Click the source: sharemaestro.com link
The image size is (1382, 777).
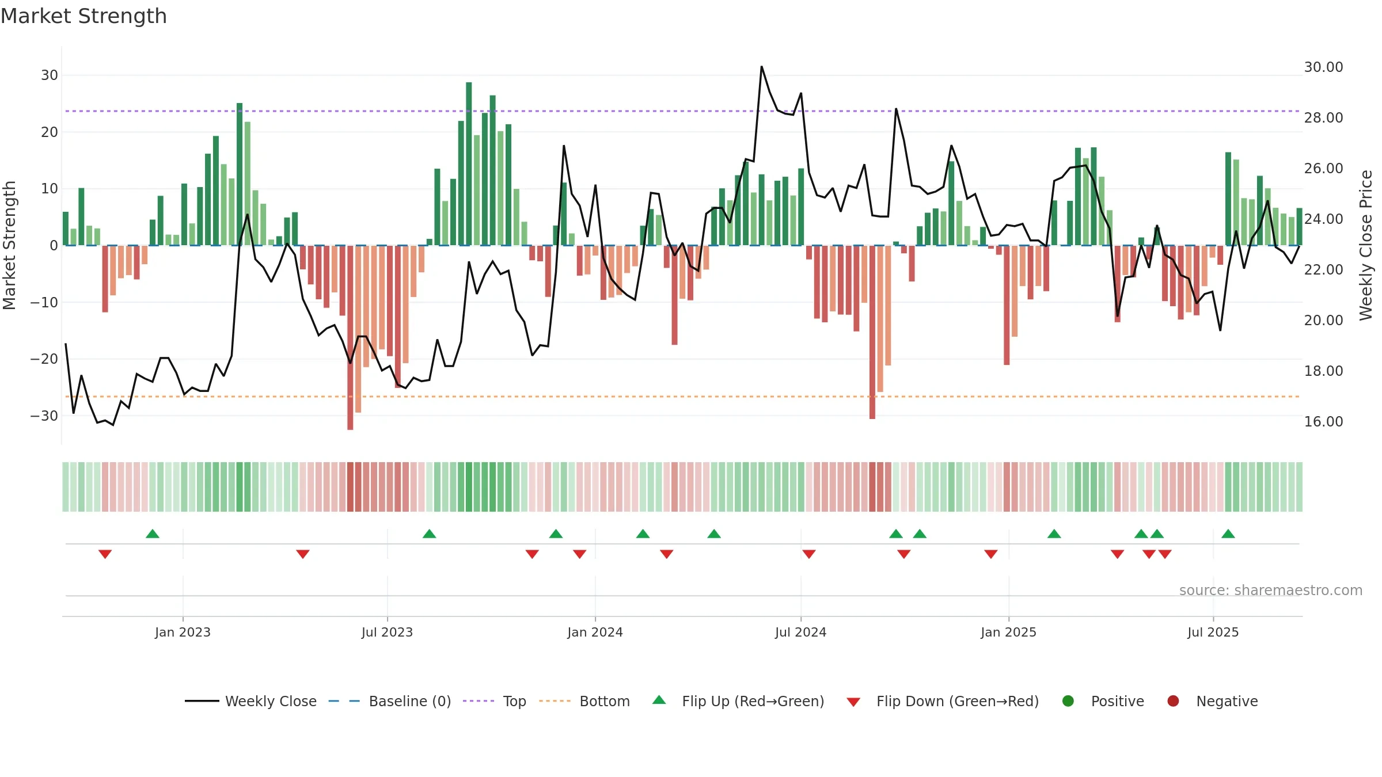(1271, 591)
